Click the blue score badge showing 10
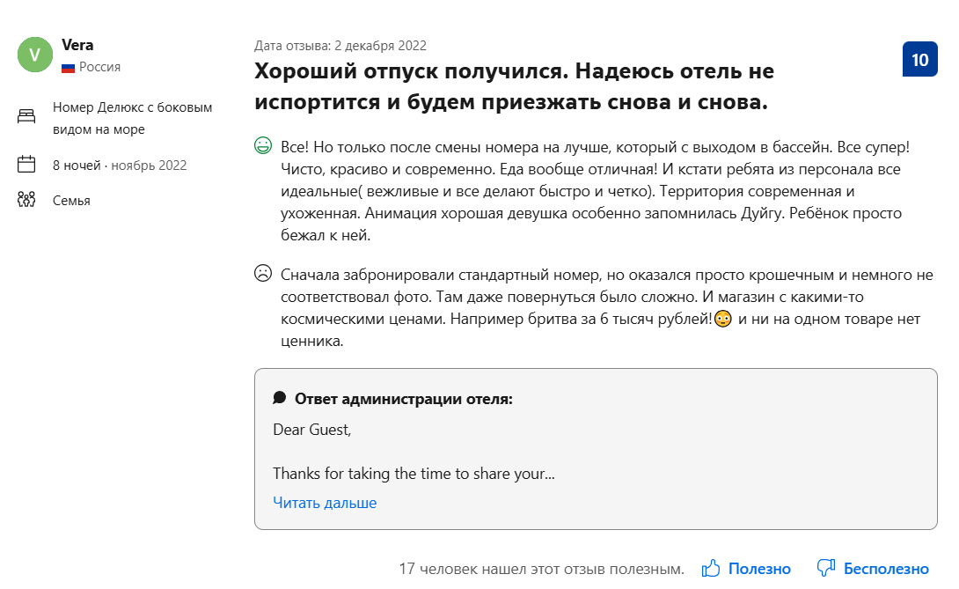959x589 pixels. (x=920, y=59)
